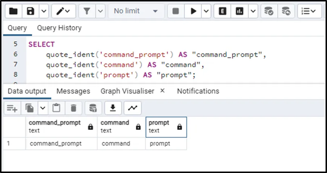Close the Graph Visualiser tab
This screenshot has width=327, height=173.
coord(162,91)
